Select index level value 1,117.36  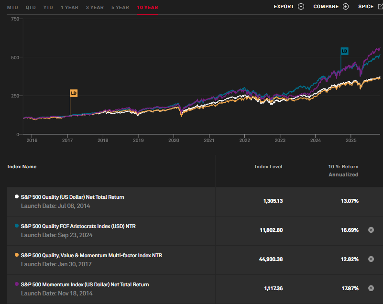[x=274, y=288]
